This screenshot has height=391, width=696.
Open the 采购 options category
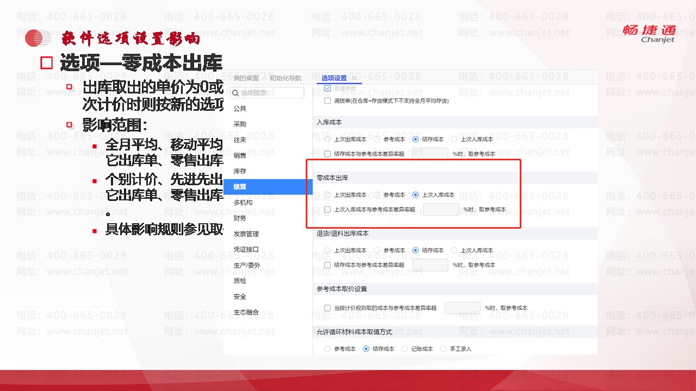click(x=240, y=124)
